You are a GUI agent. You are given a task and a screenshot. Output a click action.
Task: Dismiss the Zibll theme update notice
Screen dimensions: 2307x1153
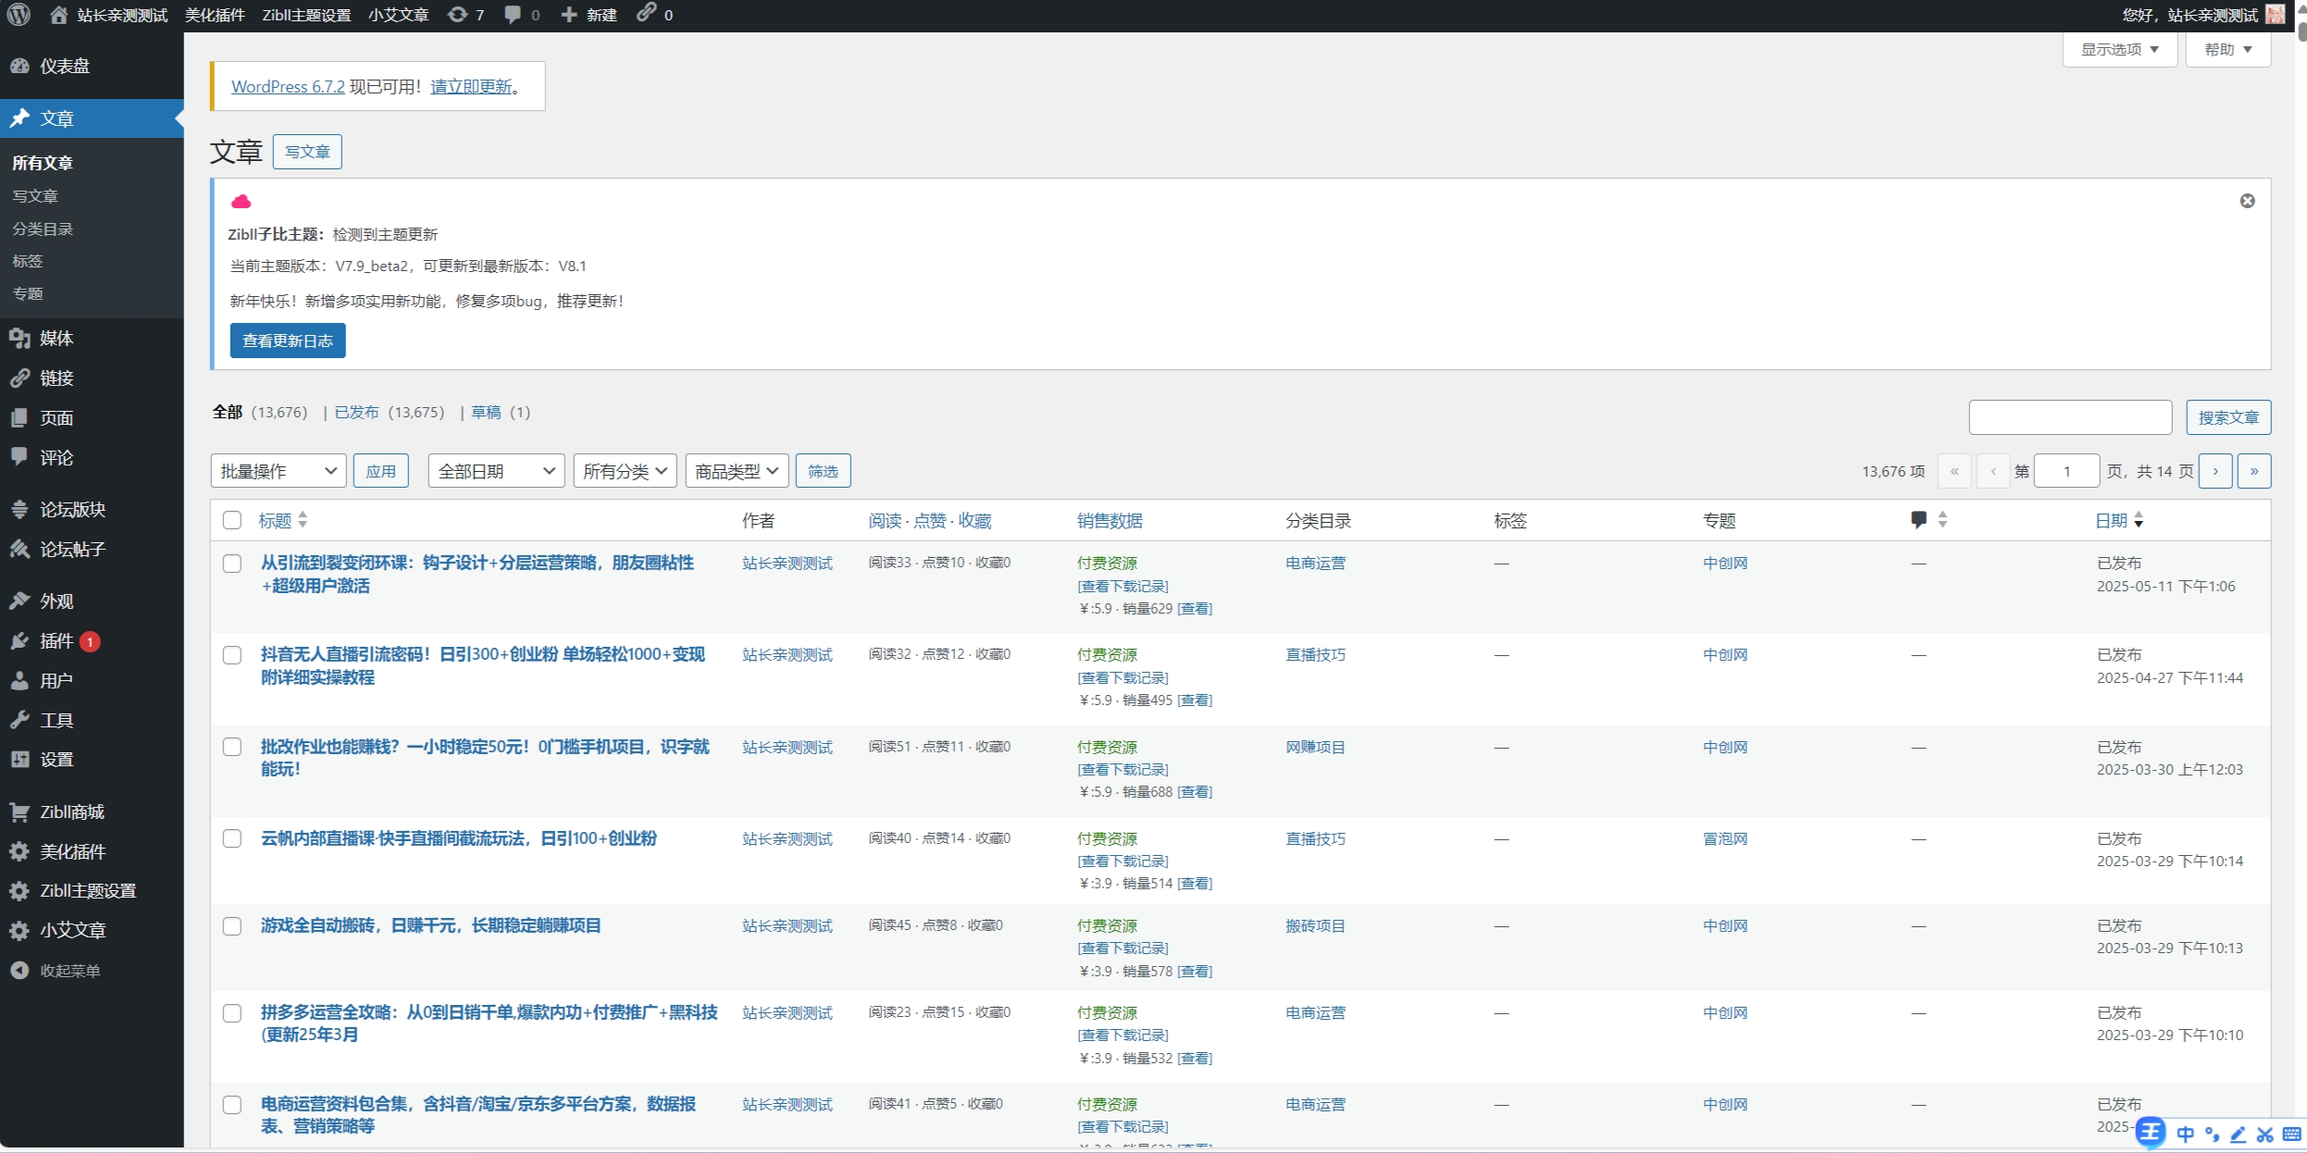click(2247, 201)
